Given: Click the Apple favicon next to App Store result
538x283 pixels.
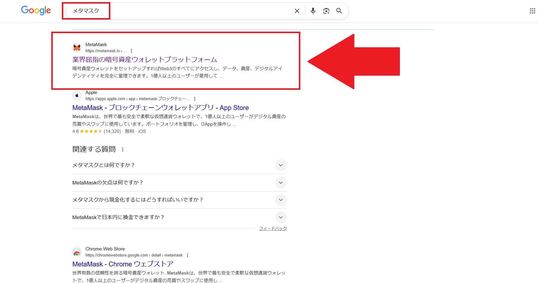Looking at the screenshot, I should (77, 95).
